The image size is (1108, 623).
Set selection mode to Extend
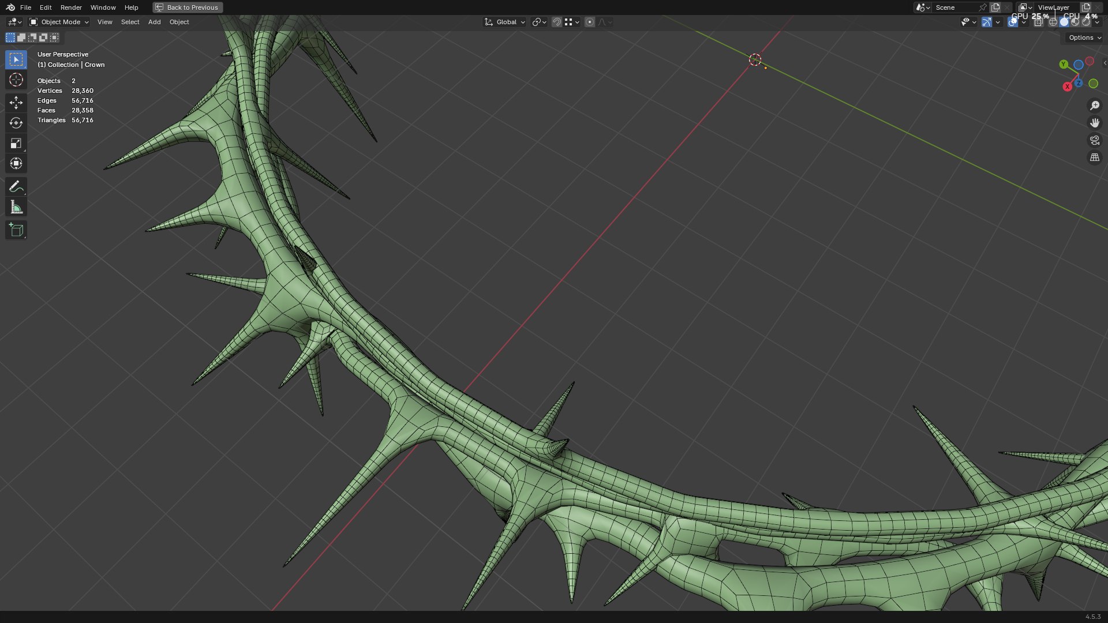pos(21,37)
